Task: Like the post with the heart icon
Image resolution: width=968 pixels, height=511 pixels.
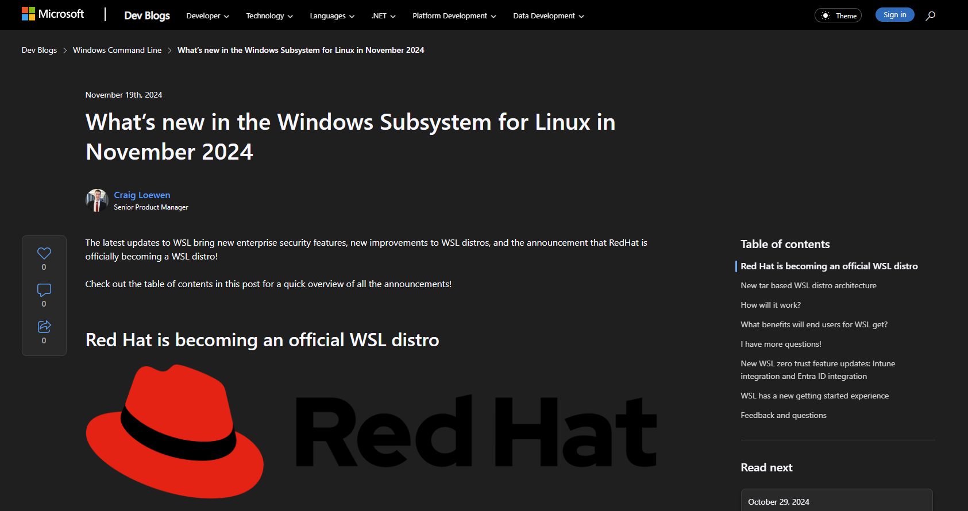Action: 44,253
